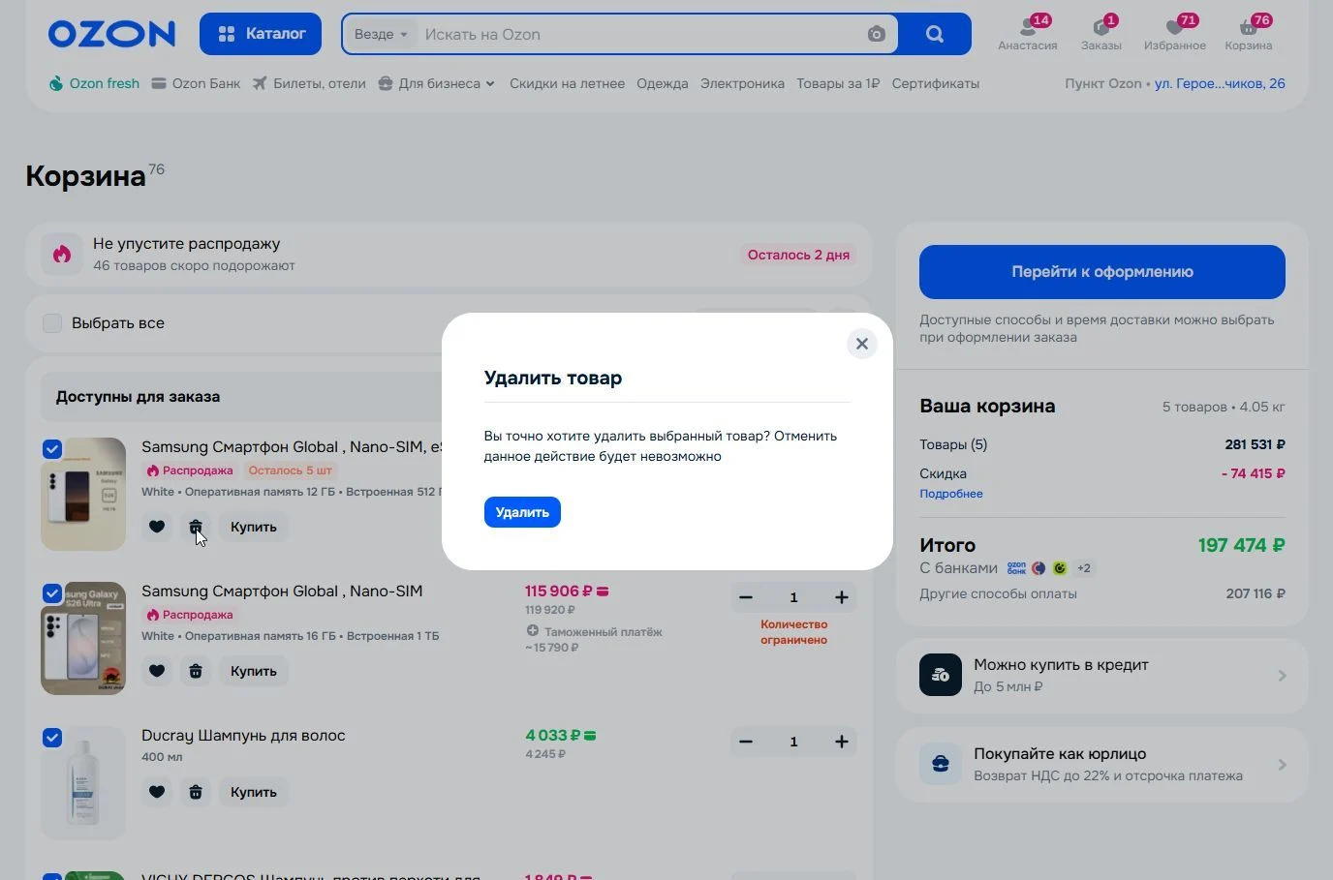
Task: Decrease quantity of Samsung 1 ТБ phone
Action: coord(746,597)
